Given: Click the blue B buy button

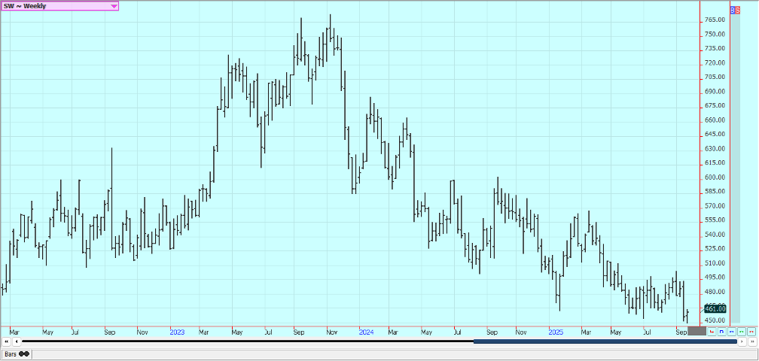Looking at the screenshot, I should pyautogui.click(x=733, y=11).
